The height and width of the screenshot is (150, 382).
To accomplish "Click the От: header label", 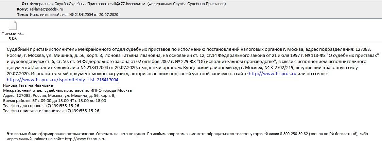I will coord(25,4).
